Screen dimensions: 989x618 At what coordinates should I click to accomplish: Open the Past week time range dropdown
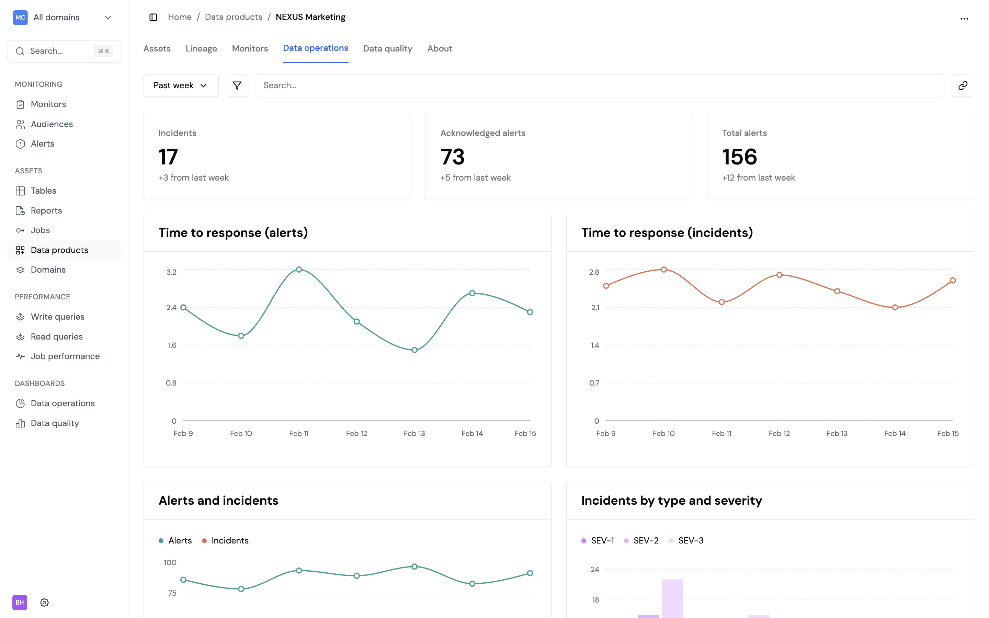(181, 85)
